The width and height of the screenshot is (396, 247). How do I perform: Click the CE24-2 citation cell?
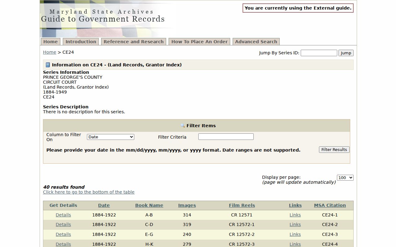point(330,224)
